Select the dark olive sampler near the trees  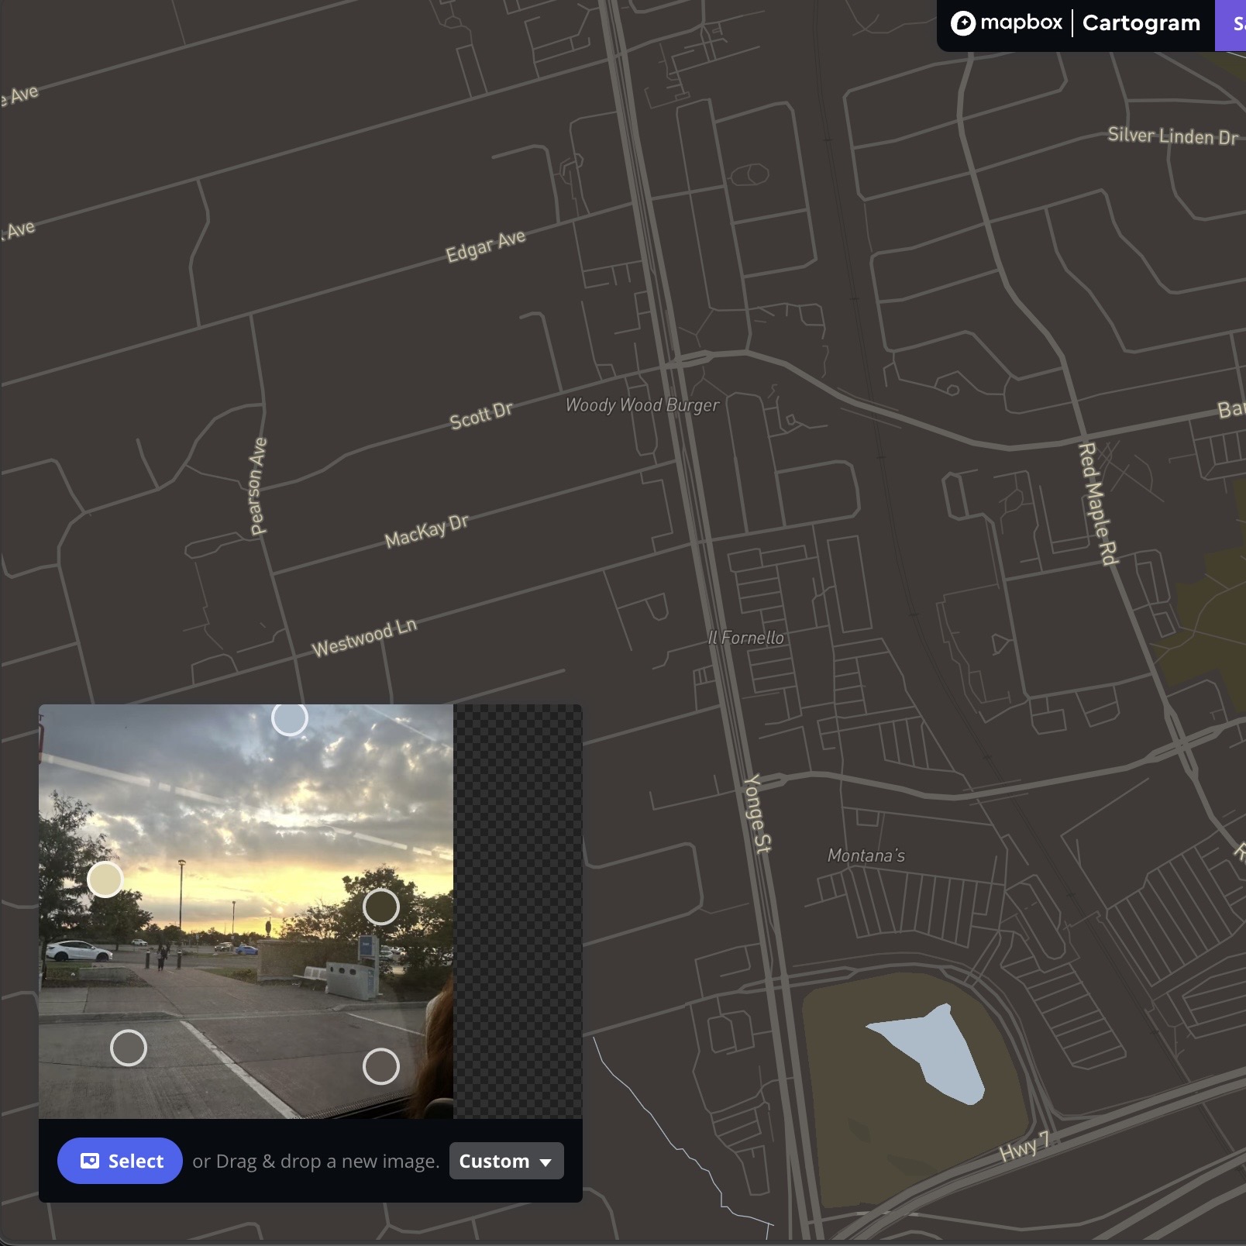381,907
